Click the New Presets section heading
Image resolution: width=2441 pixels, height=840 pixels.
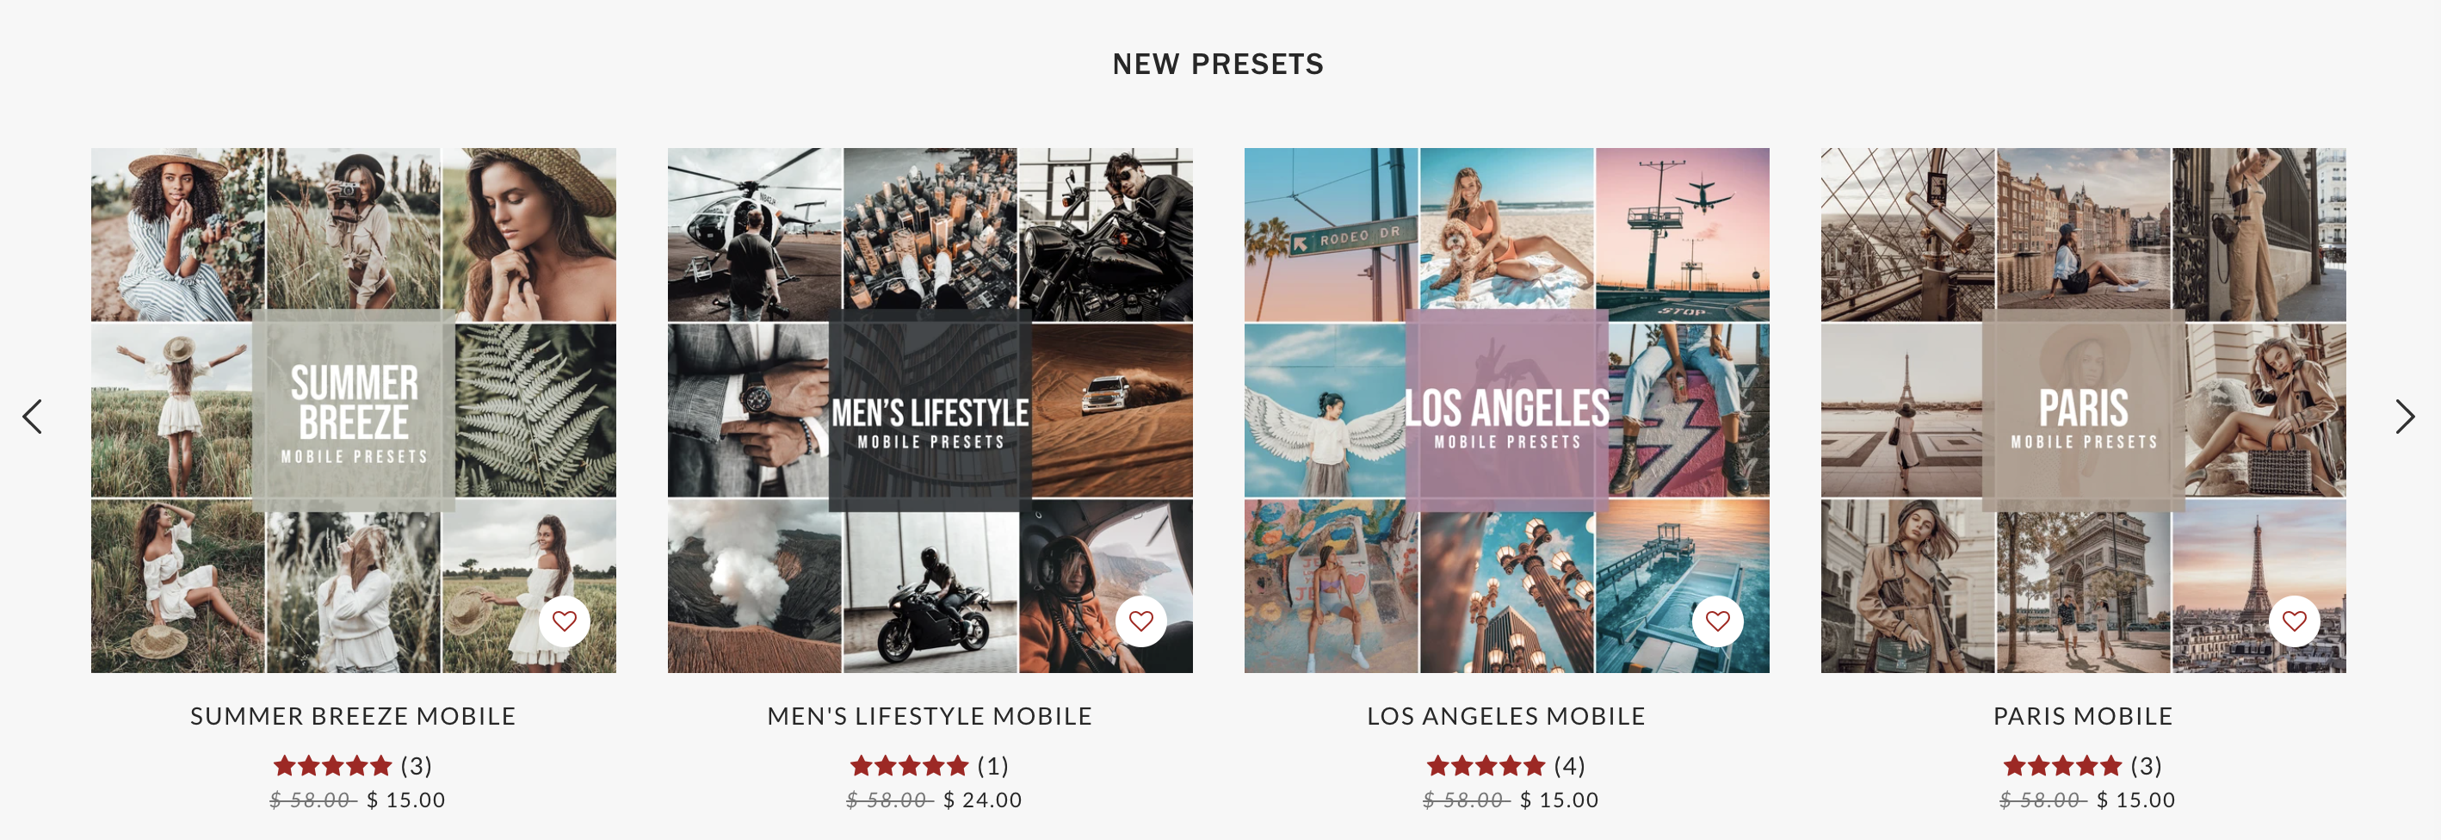coord(1218,64)
